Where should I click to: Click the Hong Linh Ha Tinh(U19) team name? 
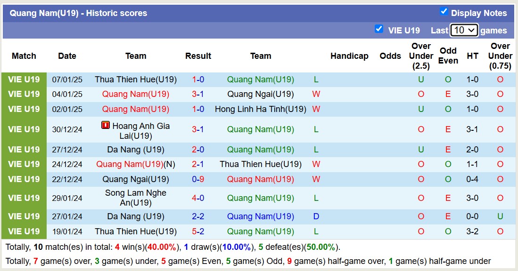coord(261,109)
